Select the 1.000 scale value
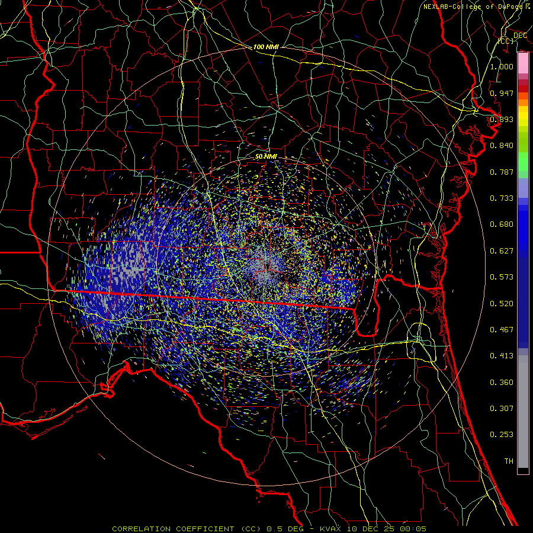The image size is (533, 533). tap(502, 66)
